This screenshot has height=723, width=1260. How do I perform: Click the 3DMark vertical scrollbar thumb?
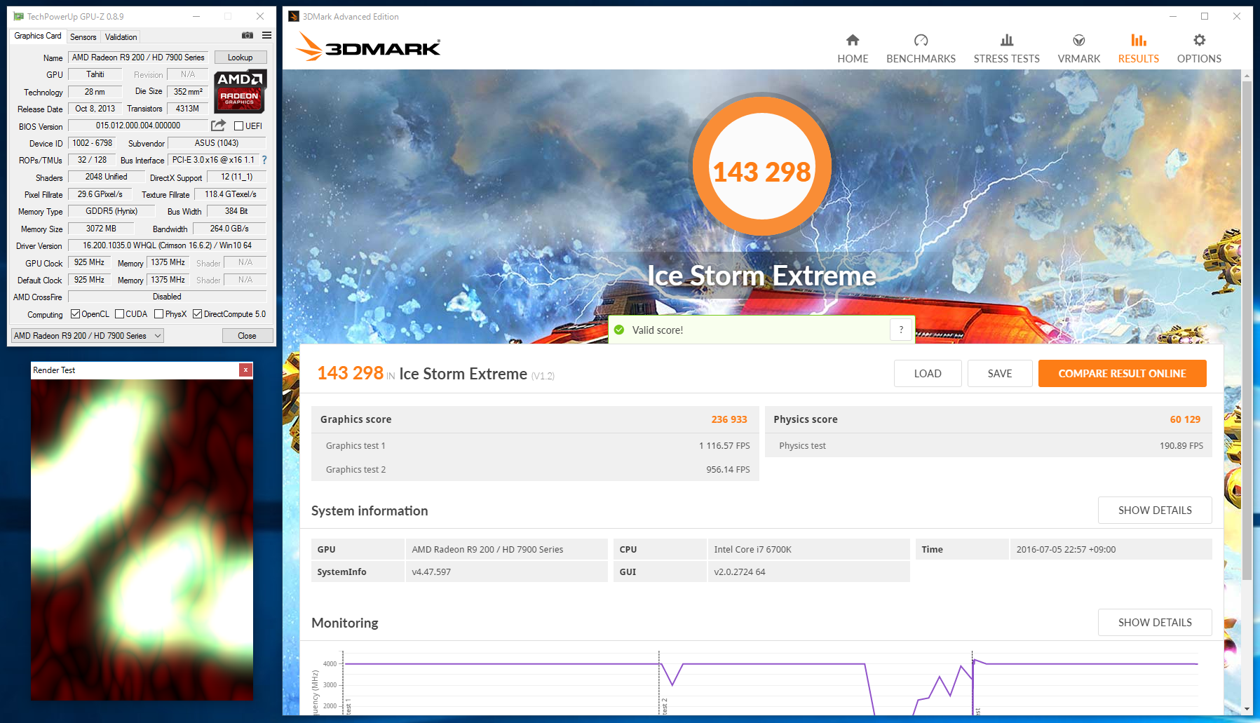tap(1247, 330)
